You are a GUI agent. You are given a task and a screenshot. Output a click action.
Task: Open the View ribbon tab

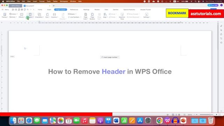tap(106, 9)
